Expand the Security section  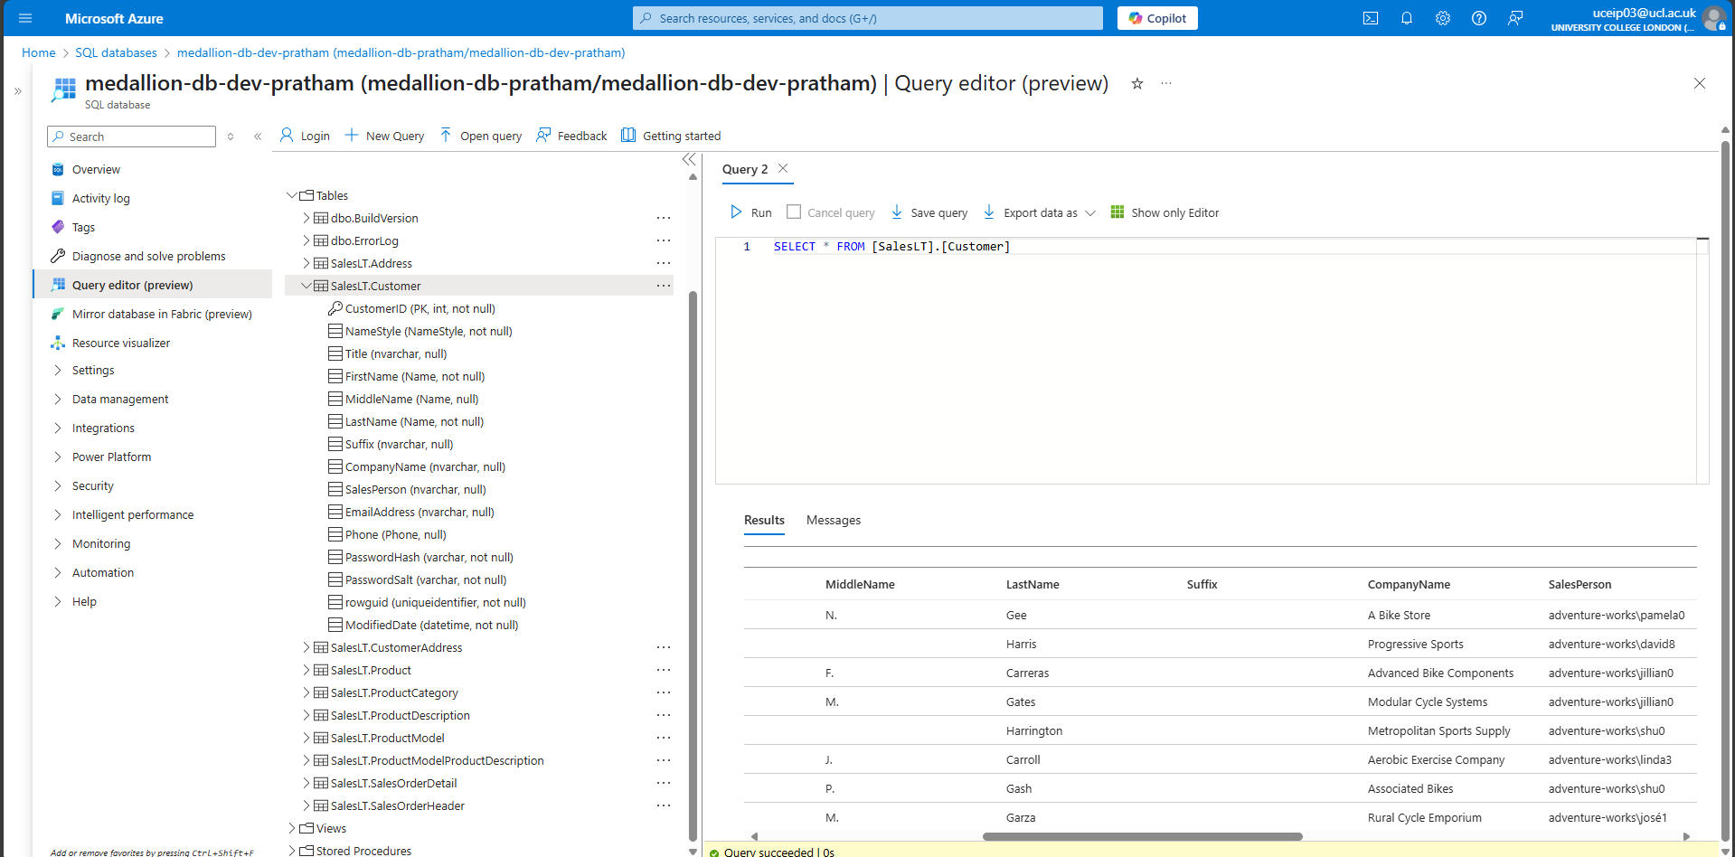[x=92, y=485]
